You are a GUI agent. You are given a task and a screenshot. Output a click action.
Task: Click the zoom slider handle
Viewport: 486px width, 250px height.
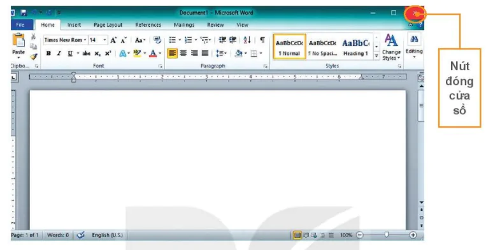[x=387, y=235]
